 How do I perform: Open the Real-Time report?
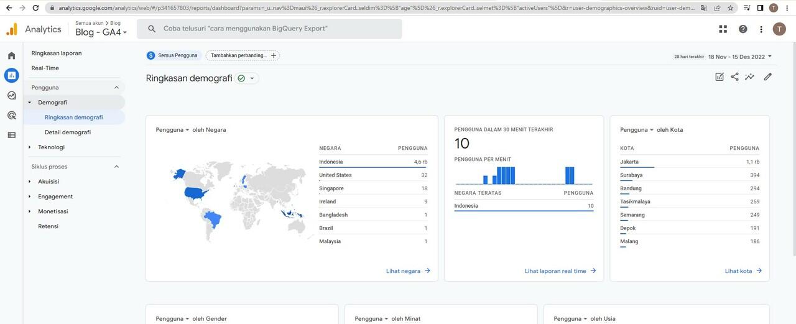point(45,68)
